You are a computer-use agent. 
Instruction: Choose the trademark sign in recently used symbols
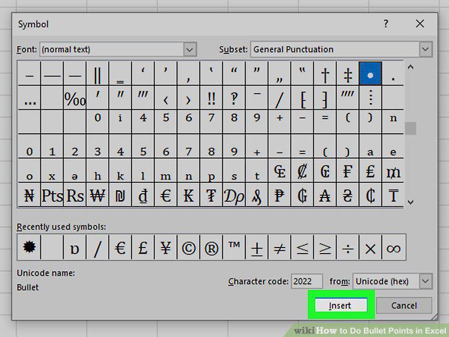click(234, 248)
